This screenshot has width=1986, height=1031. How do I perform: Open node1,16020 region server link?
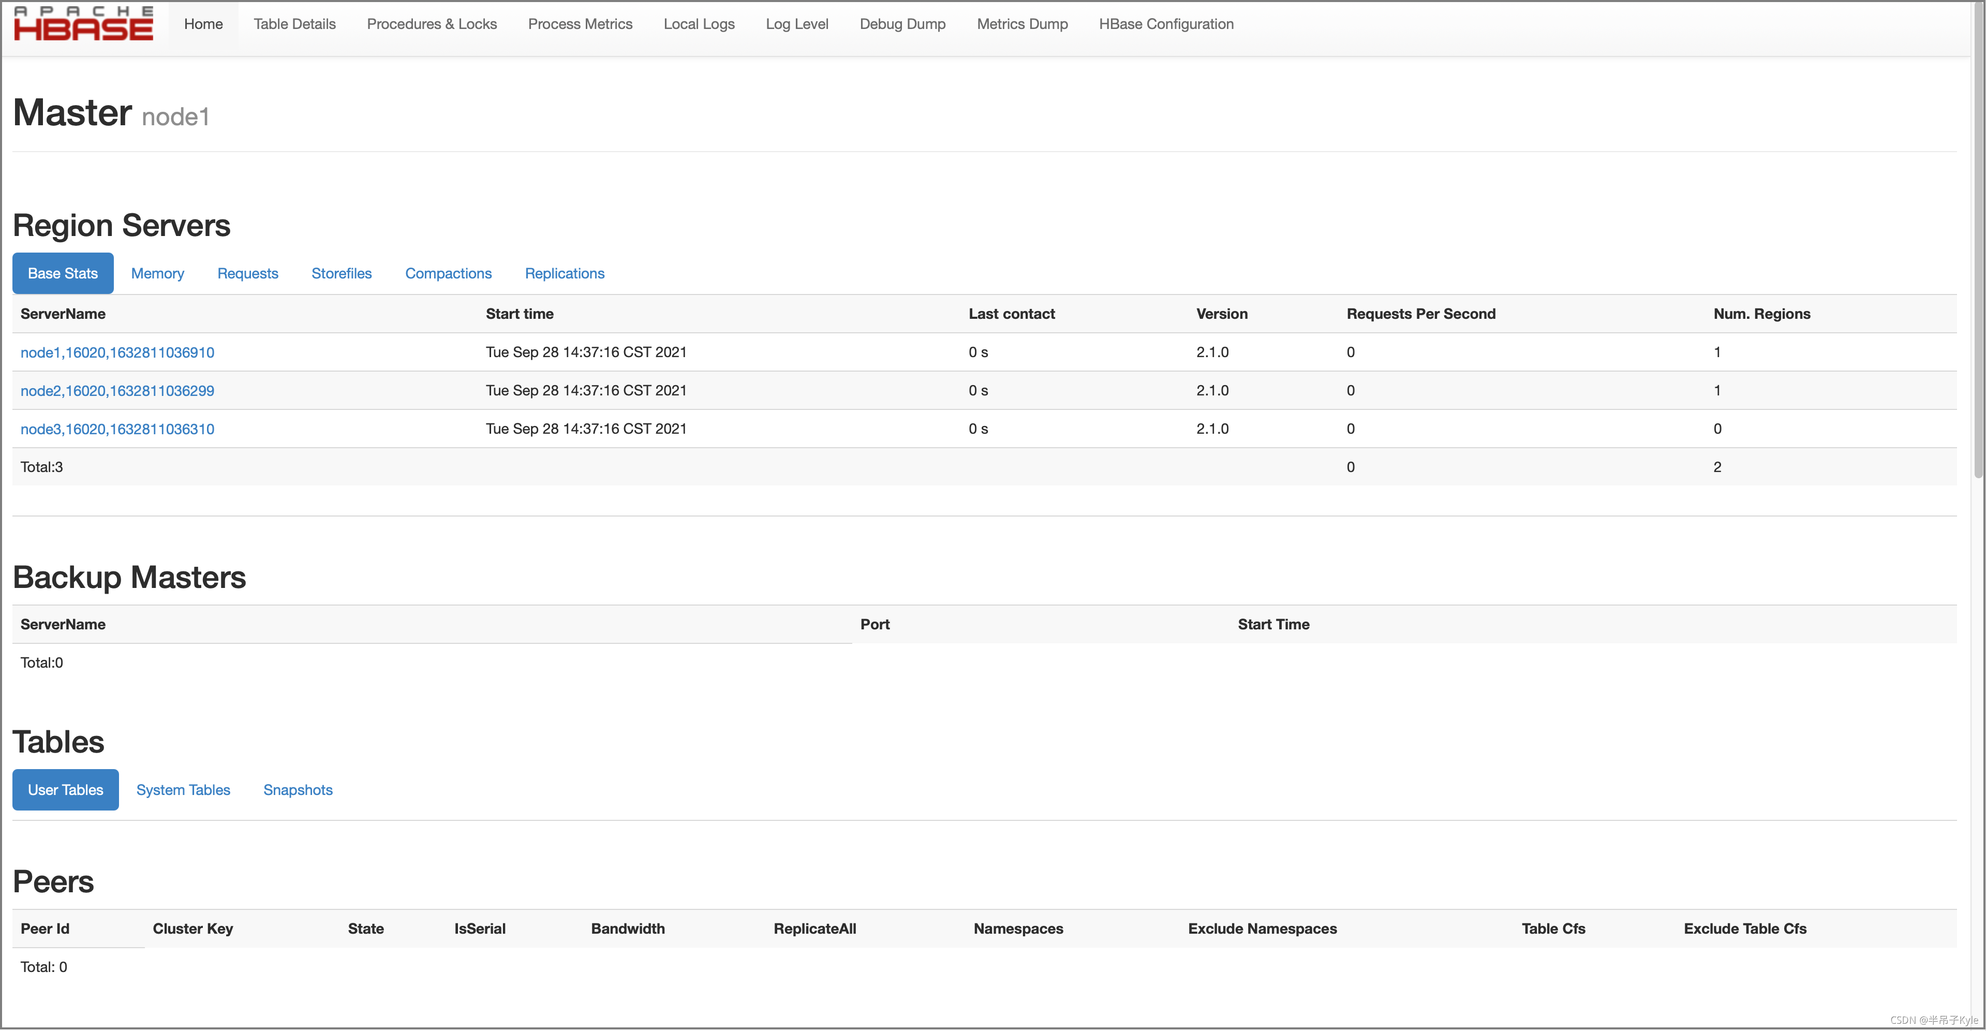click(117, 352)
